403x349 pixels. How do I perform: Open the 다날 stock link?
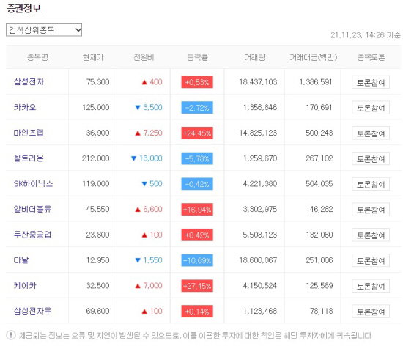[21, 260]
